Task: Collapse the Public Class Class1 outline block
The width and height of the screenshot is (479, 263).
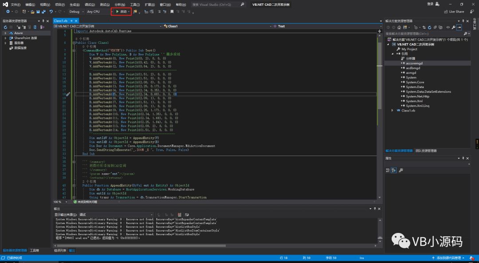Action: (74, 43)
